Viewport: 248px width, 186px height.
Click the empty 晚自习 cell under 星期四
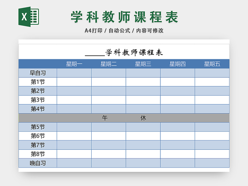[x=178, y=163]
